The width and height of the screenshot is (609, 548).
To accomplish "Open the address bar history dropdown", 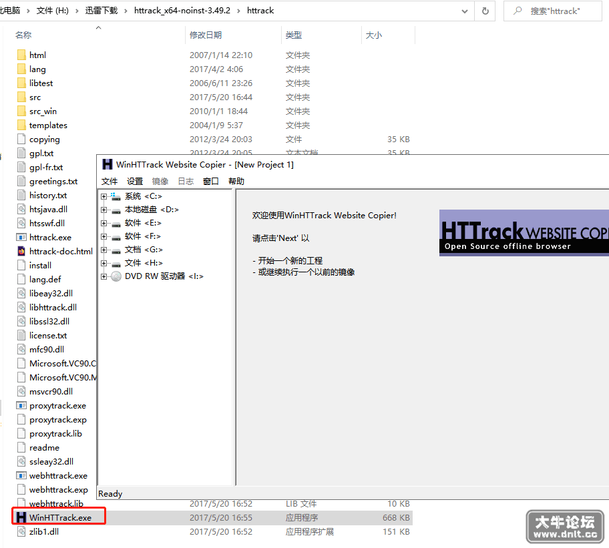I will (465, 11).
